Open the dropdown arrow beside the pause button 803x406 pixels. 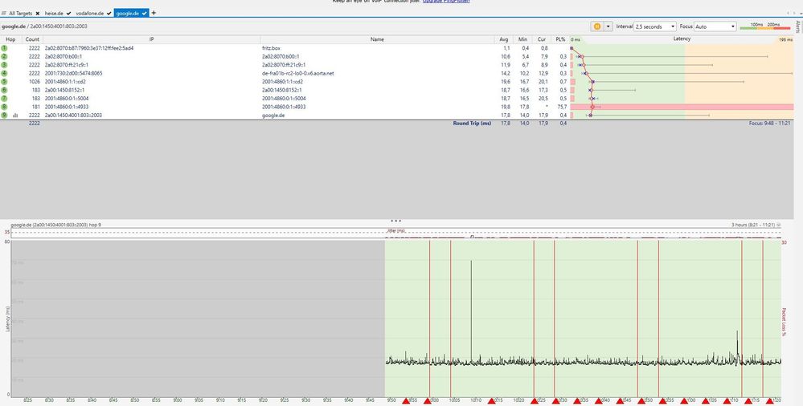pos(608,26)
